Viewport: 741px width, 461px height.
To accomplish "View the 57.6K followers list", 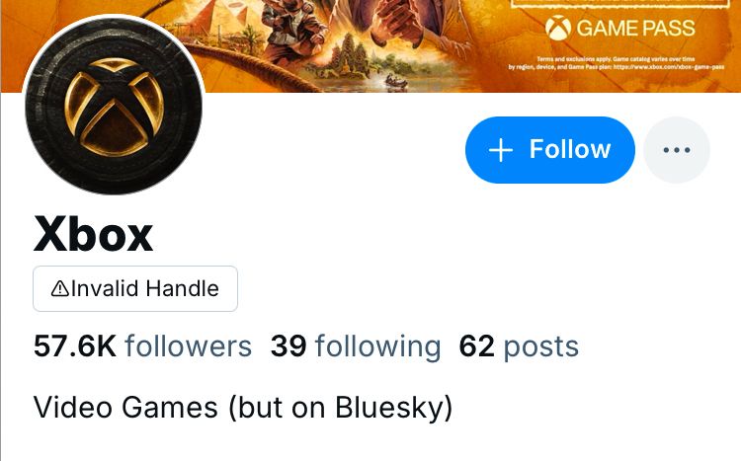I will pos(142,346).
